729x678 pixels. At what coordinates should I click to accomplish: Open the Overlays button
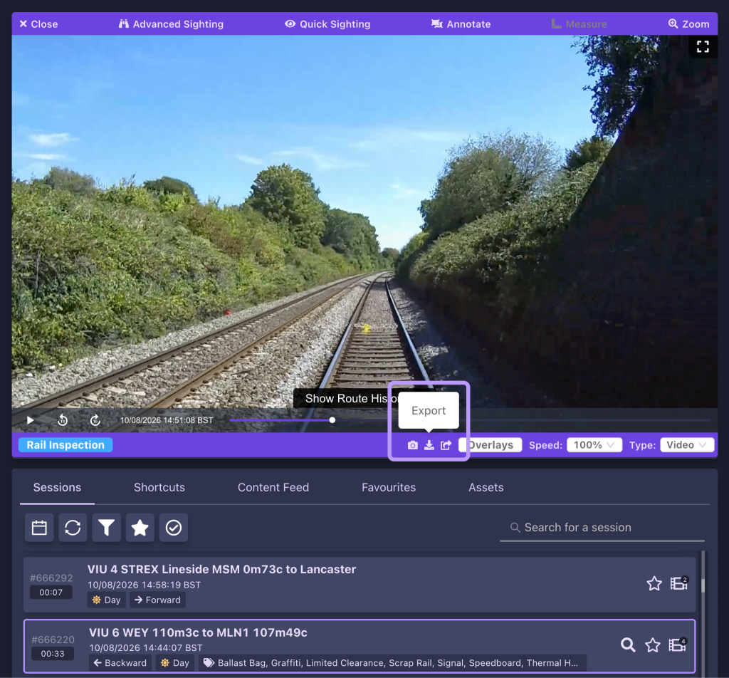490,445
